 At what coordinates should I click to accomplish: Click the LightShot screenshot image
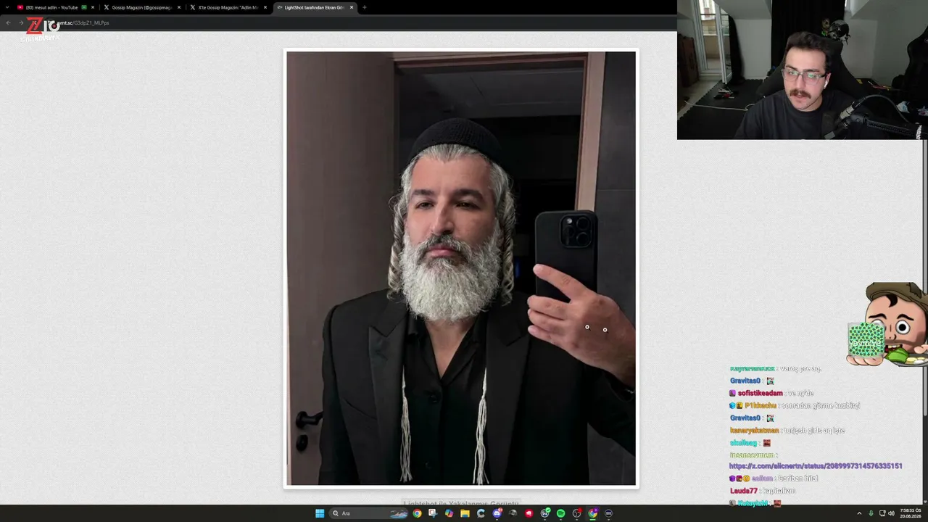[461, 268]
